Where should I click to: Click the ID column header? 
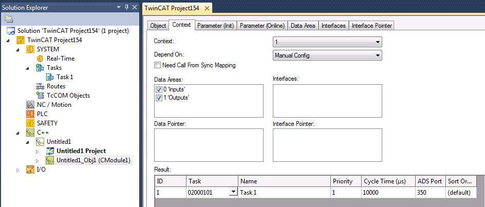click(171, 181)
